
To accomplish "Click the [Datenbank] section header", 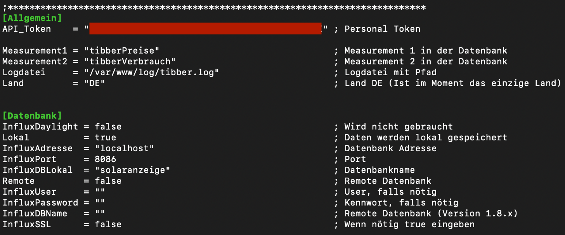I will coord(32,116).
